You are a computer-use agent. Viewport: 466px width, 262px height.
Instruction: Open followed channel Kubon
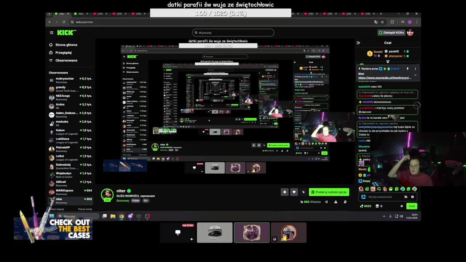(x=70, y=132)
